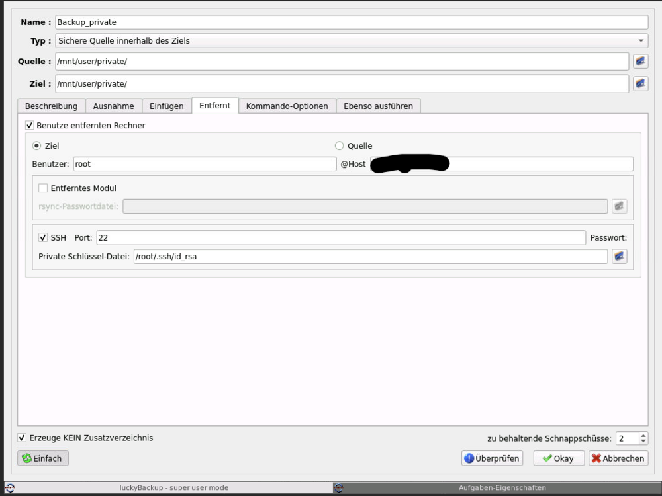This screenshot has width=662, height=496.
Task: Click the SSH Port field
Action: [x=341, y=237]
